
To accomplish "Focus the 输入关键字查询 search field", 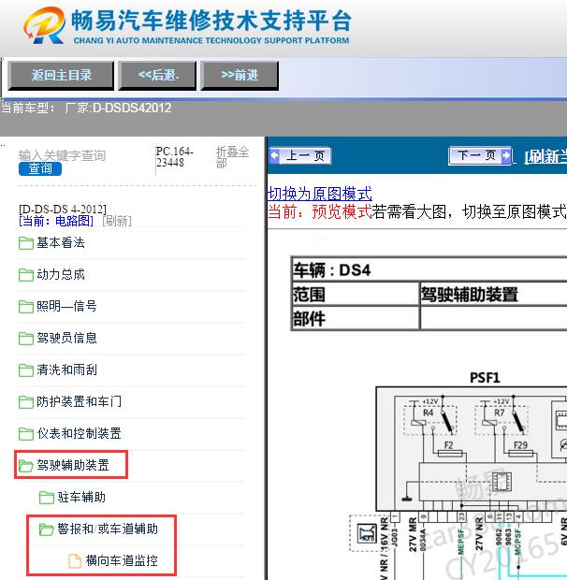I will tap(62, 155).
